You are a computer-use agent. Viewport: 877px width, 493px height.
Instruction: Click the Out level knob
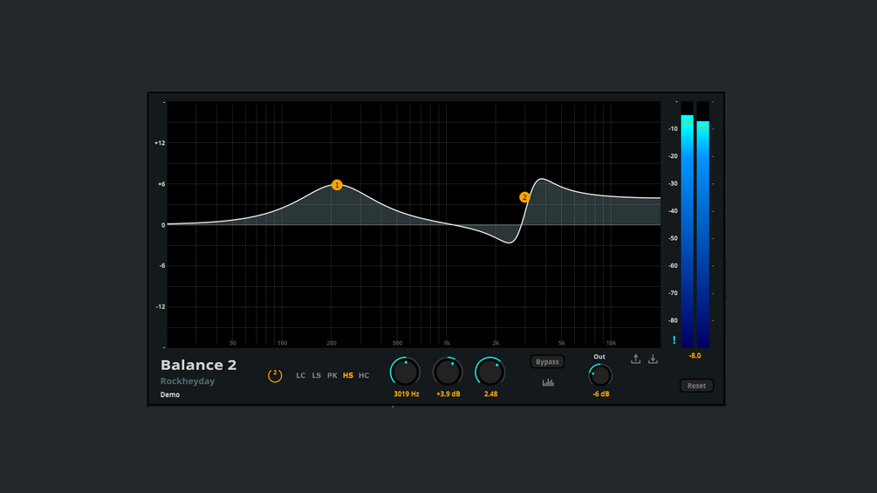pyautogui.click(x=600, y=375)
